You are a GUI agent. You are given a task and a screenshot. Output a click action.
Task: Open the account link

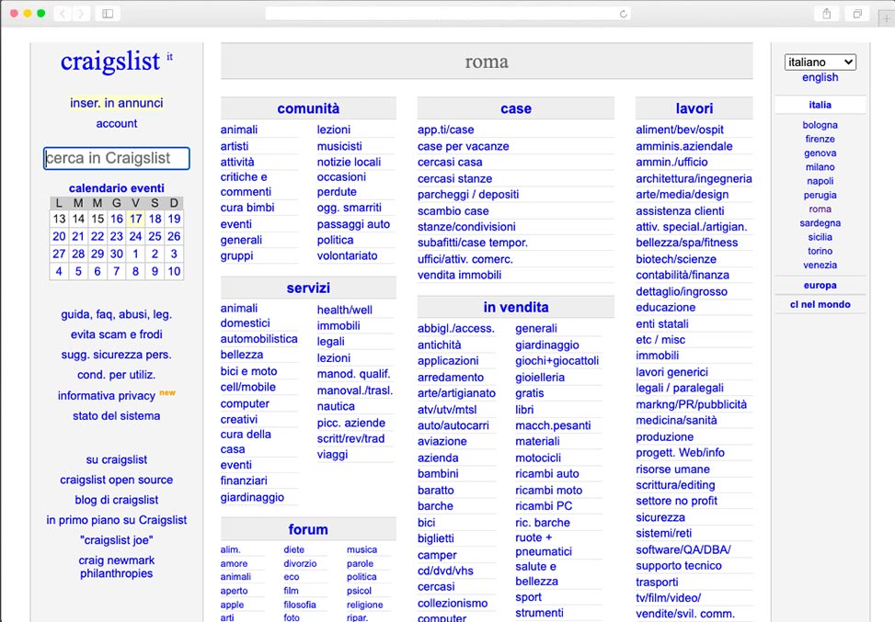(117, 124)
